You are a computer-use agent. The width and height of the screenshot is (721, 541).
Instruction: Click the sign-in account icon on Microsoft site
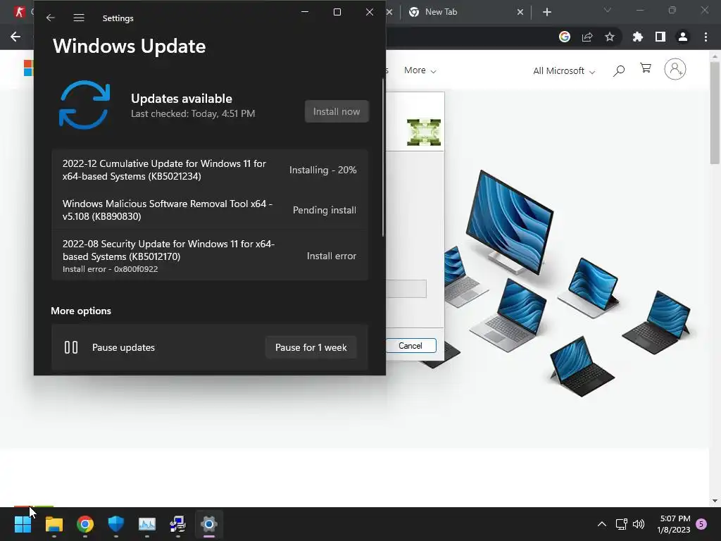(675, 69)
